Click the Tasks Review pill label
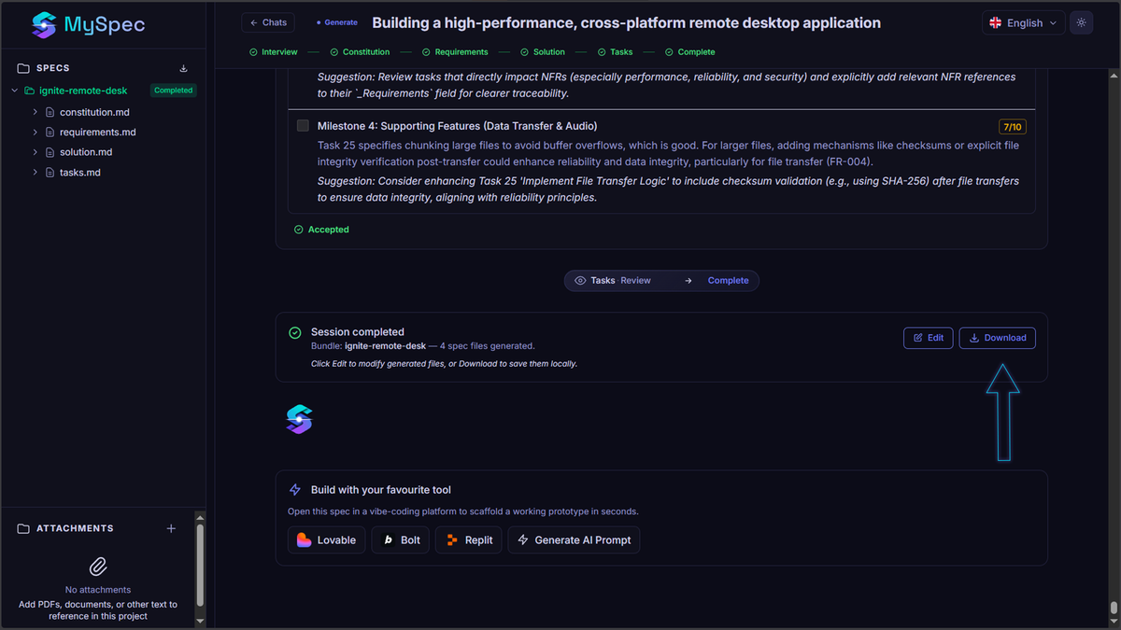1121x630 pixels. point(620,280)
